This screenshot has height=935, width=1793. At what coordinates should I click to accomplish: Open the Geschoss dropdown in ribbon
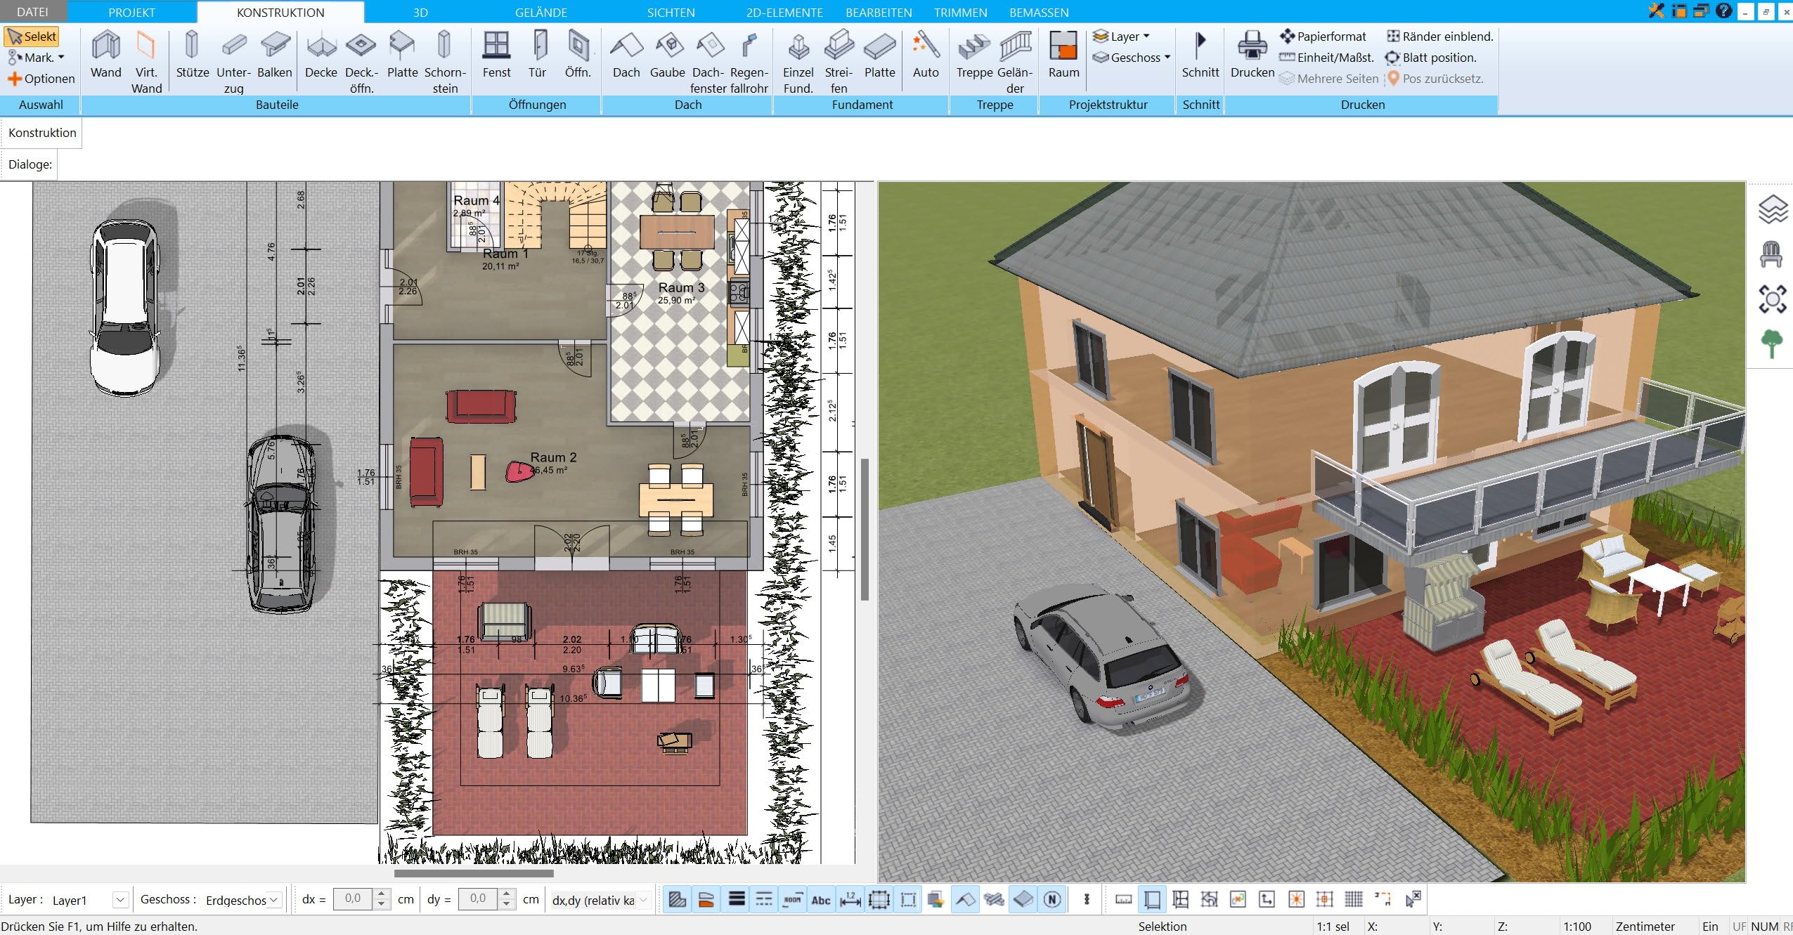pyautogui.click(x=1132, y=58)
